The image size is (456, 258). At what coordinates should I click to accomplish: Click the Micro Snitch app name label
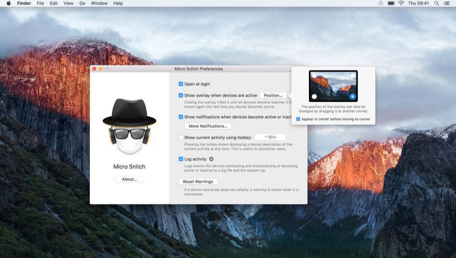coord(130,167)
